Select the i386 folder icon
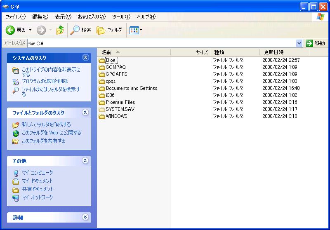The height and width of the screenshot is (230, 330). tap(102, 95)
